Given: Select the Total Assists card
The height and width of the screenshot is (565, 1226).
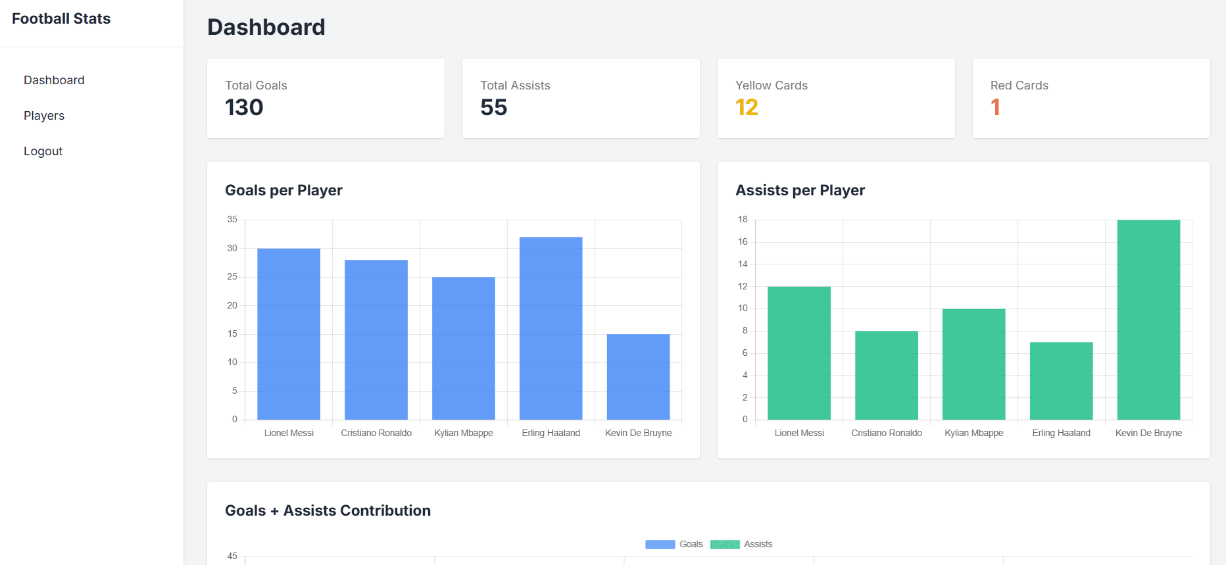Looking at the screenshot, I should click(x=581, y=99).
